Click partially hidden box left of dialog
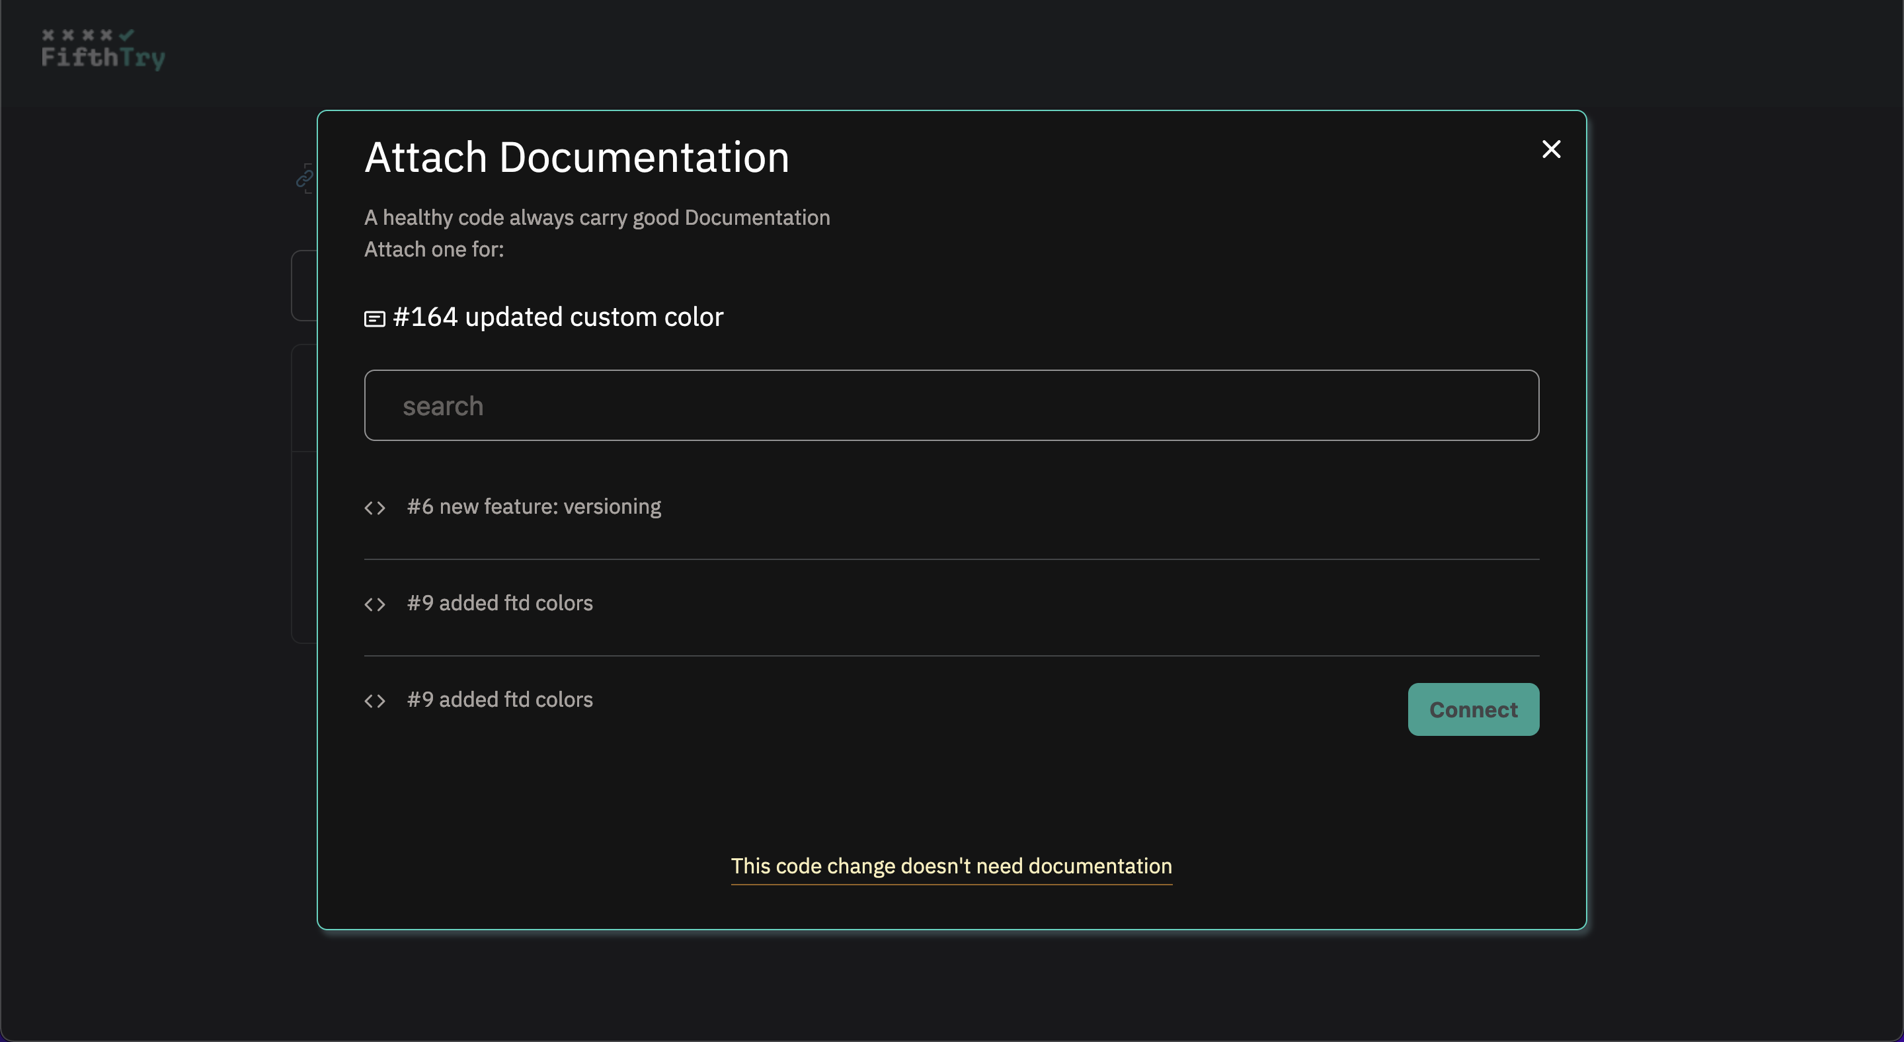The height and width of the screenshot is (1042, 1904). click(x=304, y=285)
